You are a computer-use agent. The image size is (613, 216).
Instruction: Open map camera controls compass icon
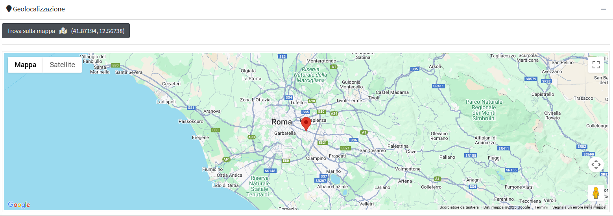tap(596, 164)
